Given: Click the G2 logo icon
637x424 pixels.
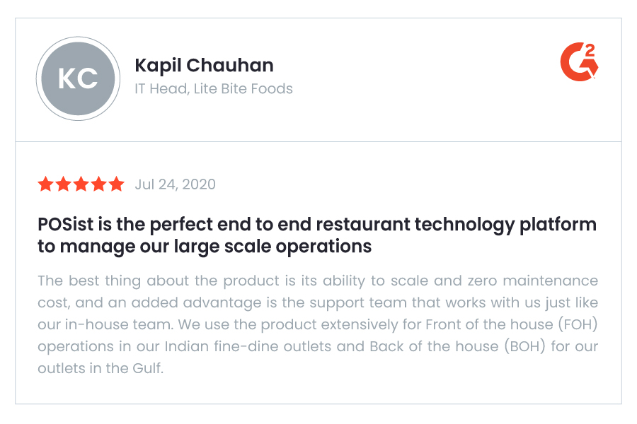Looking at the screenshot, I should click(579, 61).
